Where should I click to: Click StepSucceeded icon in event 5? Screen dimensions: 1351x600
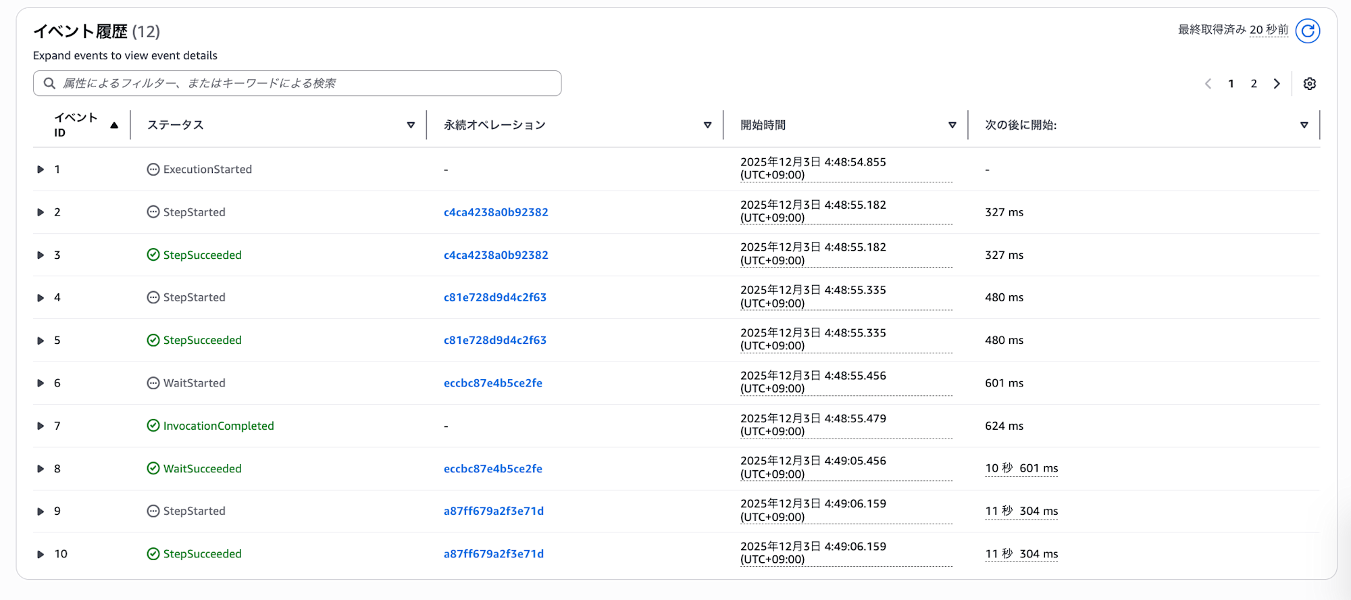(153, 340)
